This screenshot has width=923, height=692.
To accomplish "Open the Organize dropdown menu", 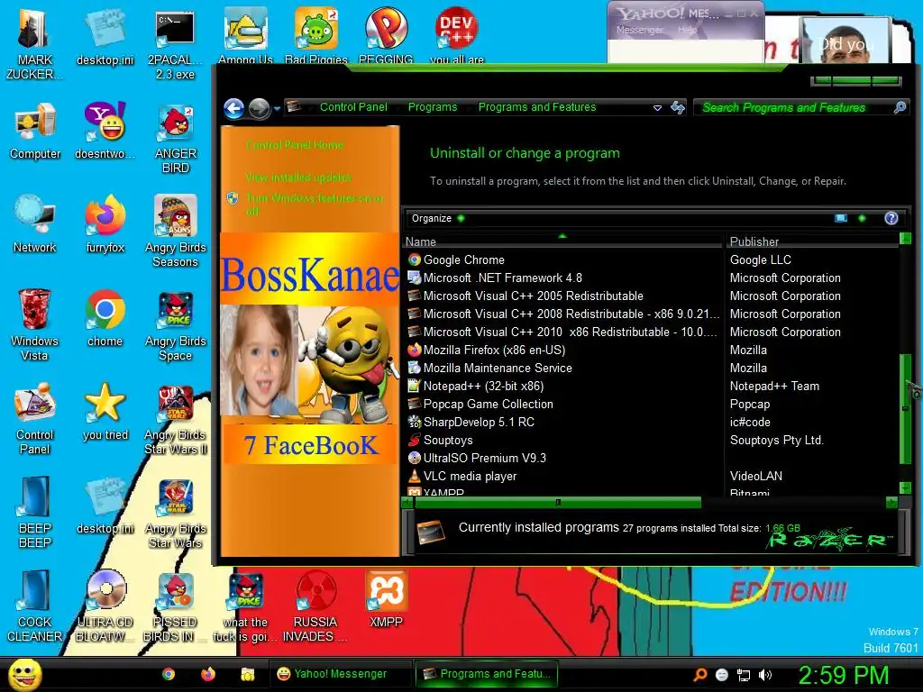I will [x=438, y=218].
